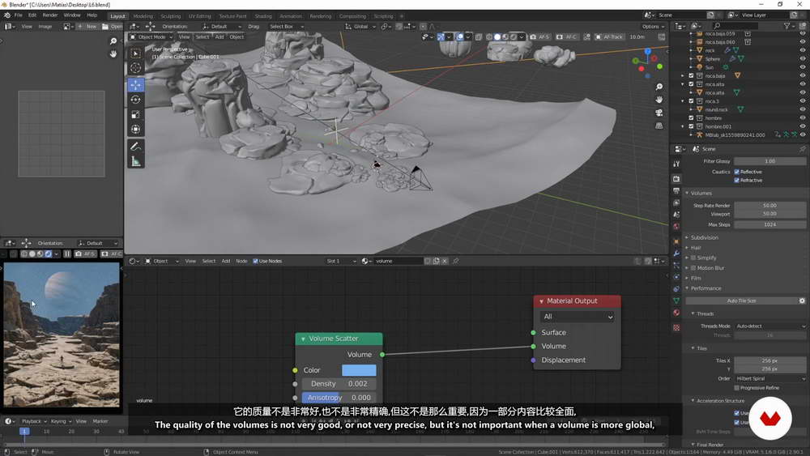Open the Playback popover in timeline
The height and width of the screenshot is (456, 810).
34,421
